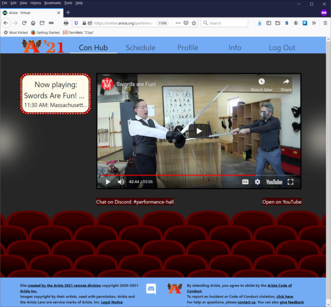Open the File menu

click(5, 3)
